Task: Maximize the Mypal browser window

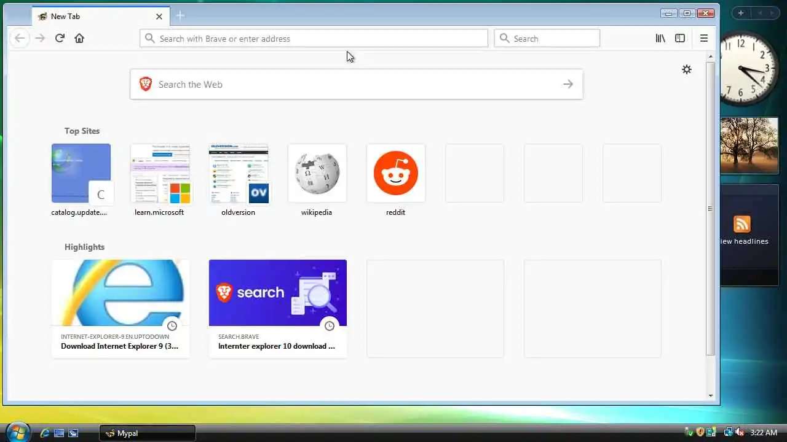Action: (x=687, y=13)
